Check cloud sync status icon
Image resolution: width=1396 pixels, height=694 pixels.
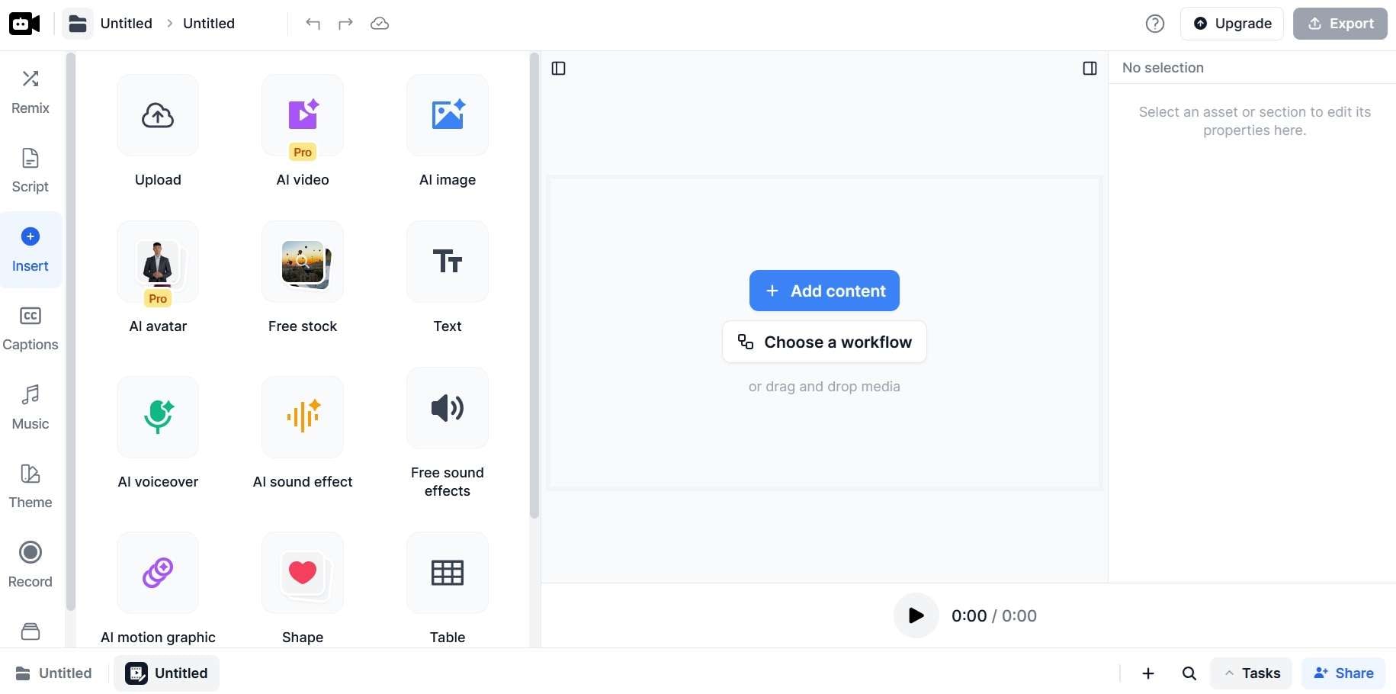coord(379,24)
